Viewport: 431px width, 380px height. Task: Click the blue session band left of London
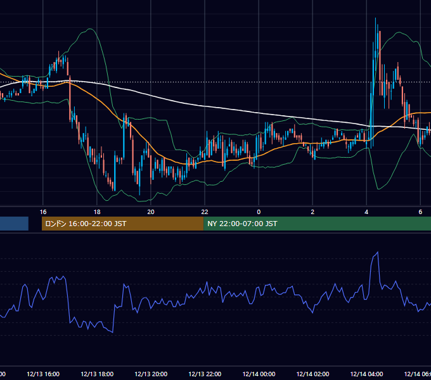coord(14,224)
